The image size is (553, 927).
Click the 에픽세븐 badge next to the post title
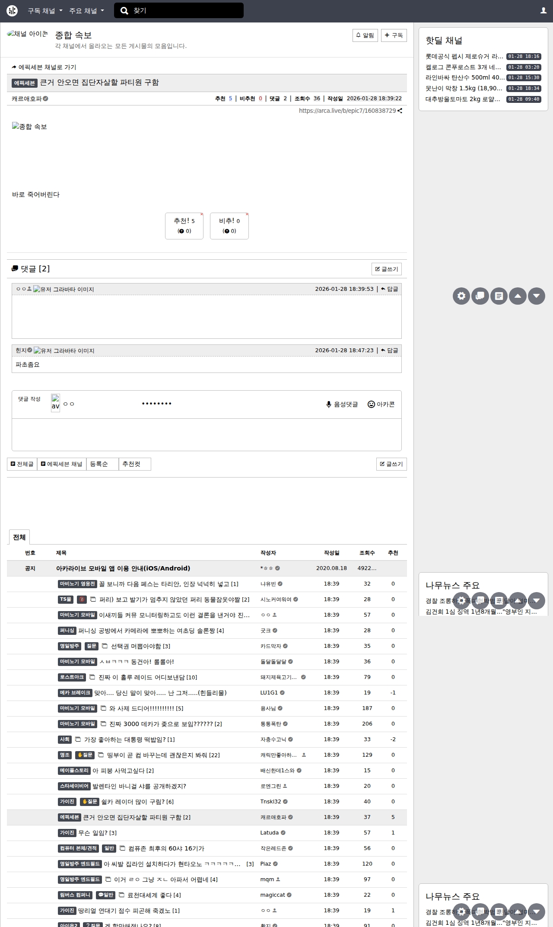point(25,83)
